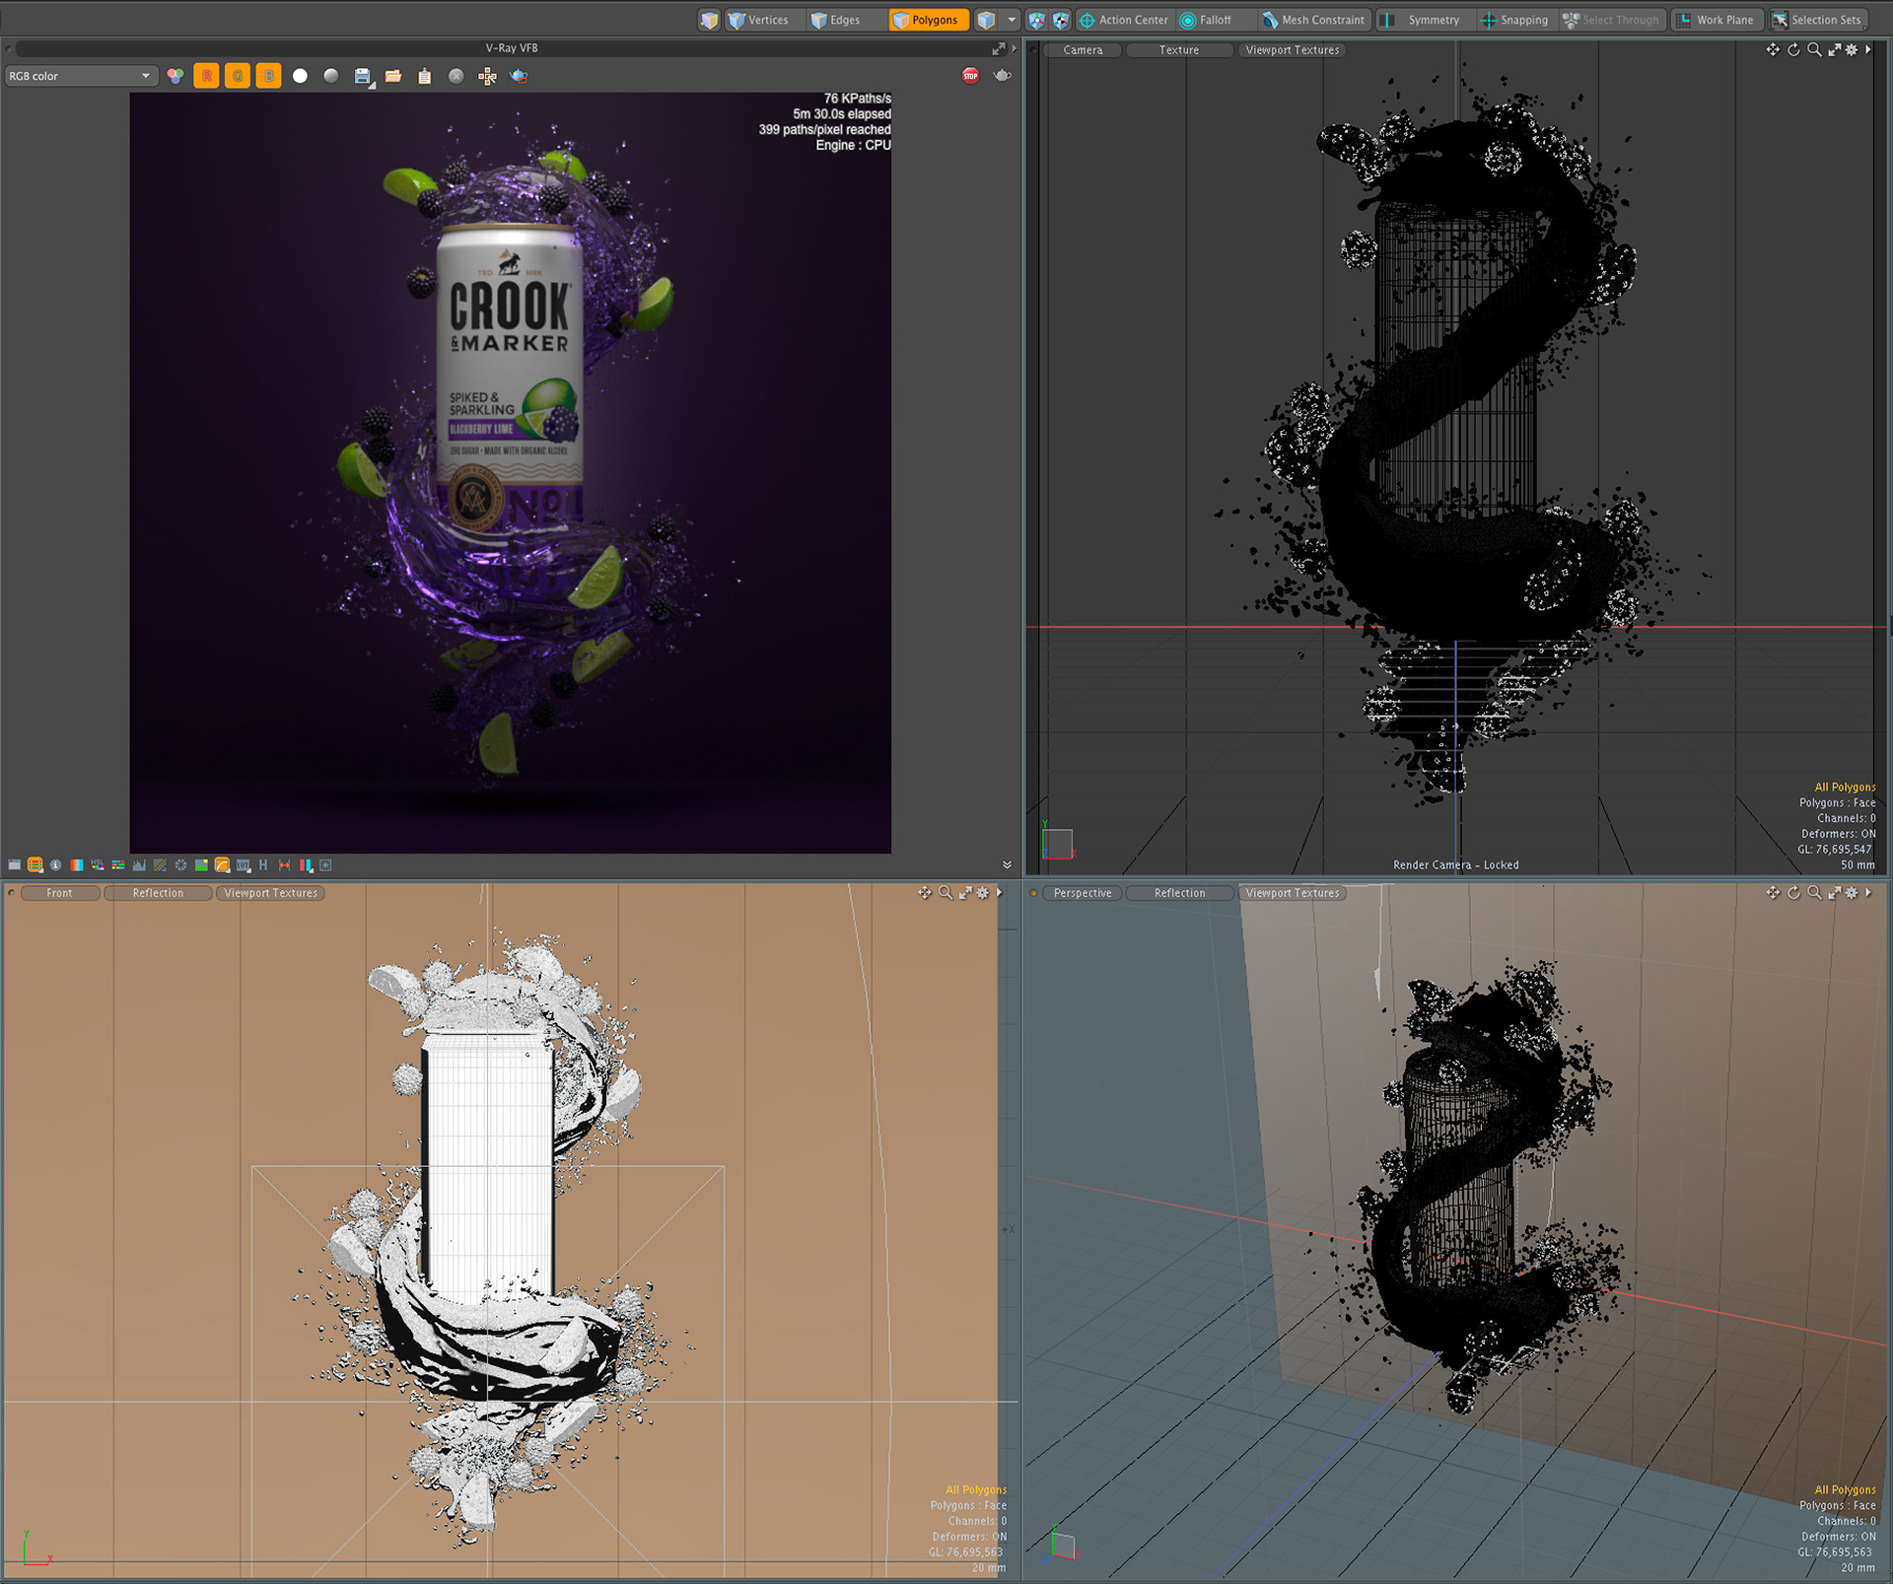Image resolution: width=1893 pixels, height=1584 pixels.
Task: Open the selection mode dropdown arrow after Polygons
Action: tap(1012, 20)
